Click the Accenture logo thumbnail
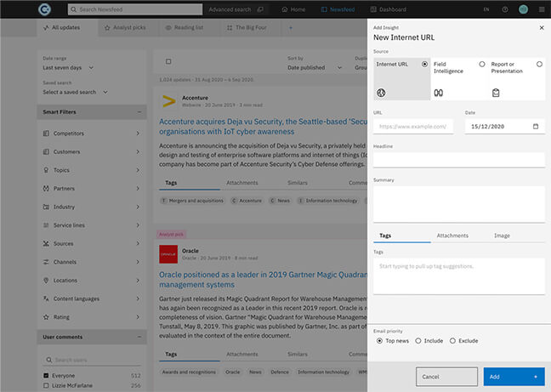Viewport: 551px width, 392px height. click(168, 101)
